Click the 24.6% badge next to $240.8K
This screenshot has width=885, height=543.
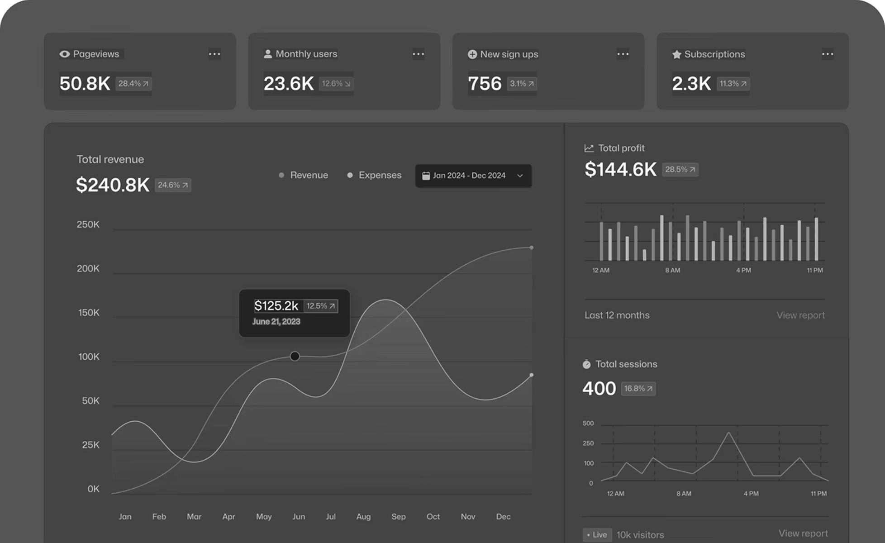click(x=173, y=185)
